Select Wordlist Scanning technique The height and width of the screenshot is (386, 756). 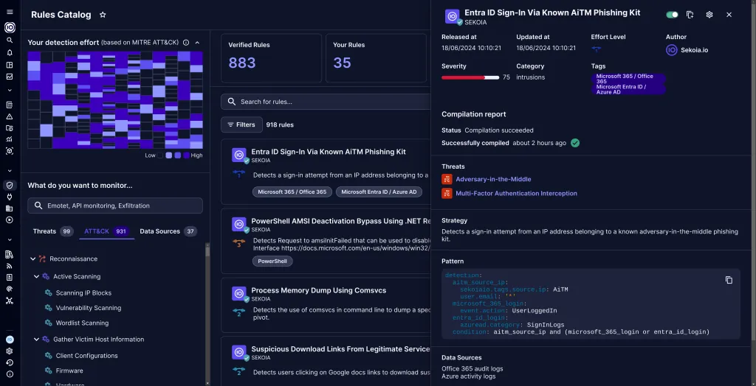click(82, 323)
